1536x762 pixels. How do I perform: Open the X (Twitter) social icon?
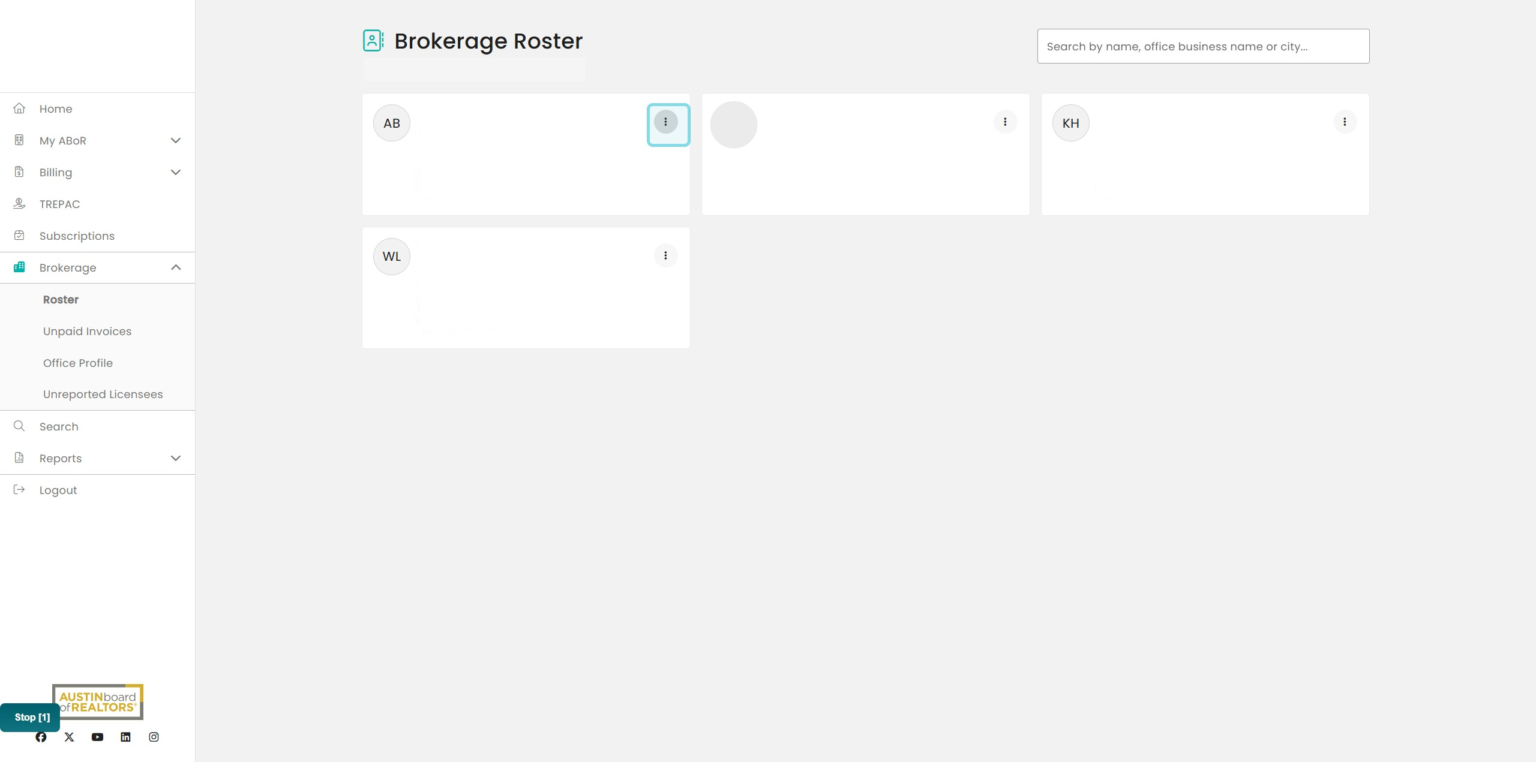(x=69, y=737)
